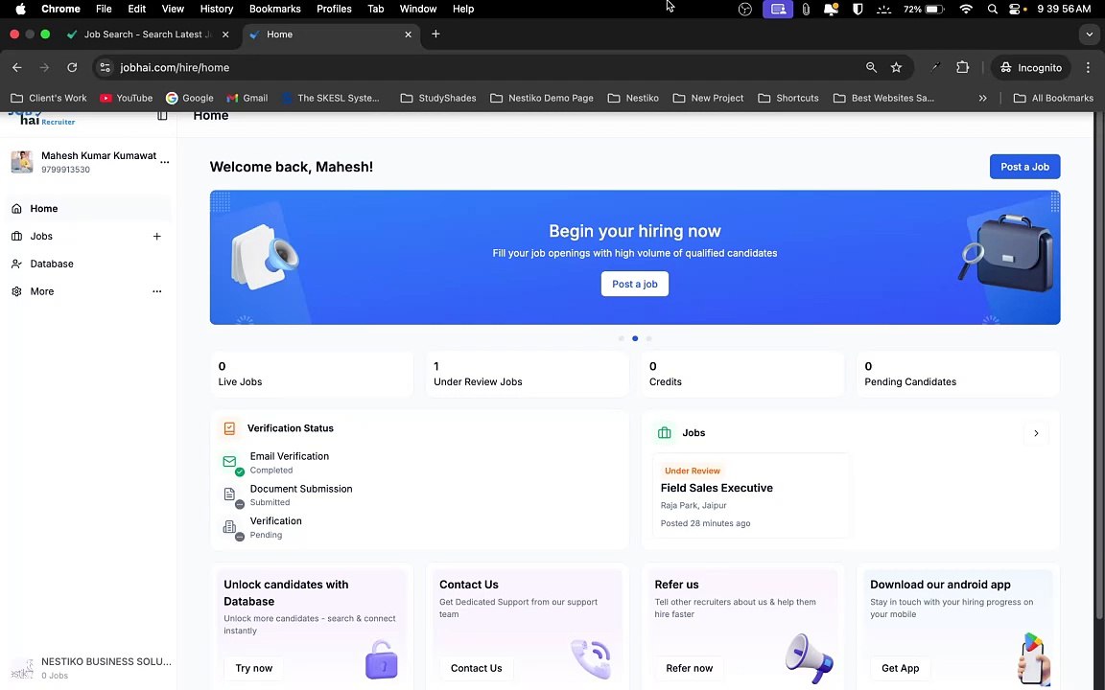The height and width of the screenshot is (690, 1105).
Task: Open the Bookmarks menu
Action: pyautogui.click(x=275, y=10)
